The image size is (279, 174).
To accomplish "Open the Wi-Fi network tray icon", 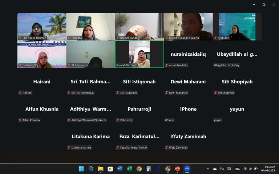I will point(245,169).
